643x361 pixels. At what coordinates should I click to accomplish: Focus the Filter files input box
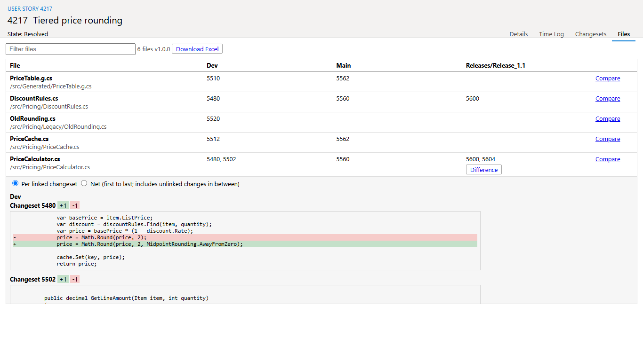71,49
